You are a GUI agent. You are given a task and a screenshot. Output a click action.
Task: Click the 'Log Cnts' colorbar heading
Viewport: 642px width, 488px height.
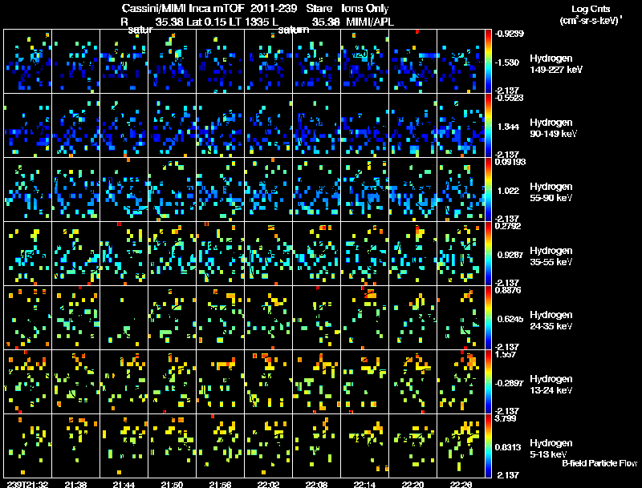591,9
